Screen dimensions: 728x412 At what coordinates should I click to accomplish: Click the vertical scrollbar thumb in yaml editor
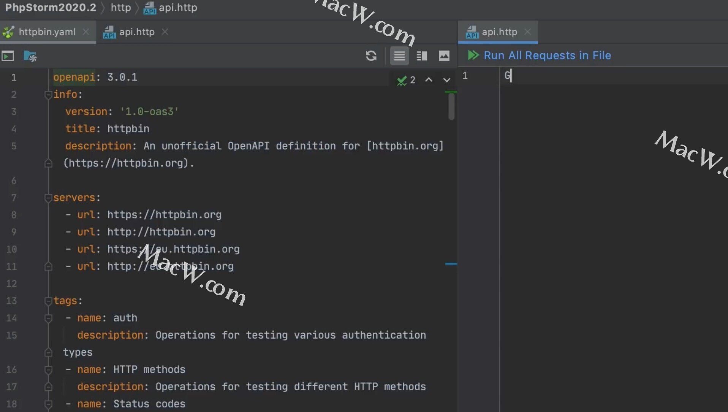451,106
